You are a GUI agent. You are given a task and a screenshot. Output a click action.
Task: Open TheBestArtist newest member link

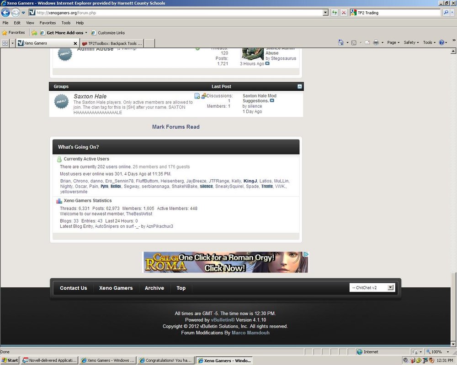pos(139,214)
